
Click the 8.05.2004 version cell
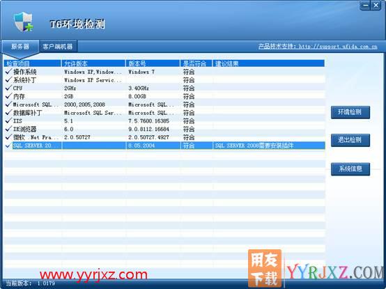[x=141, y=146]
